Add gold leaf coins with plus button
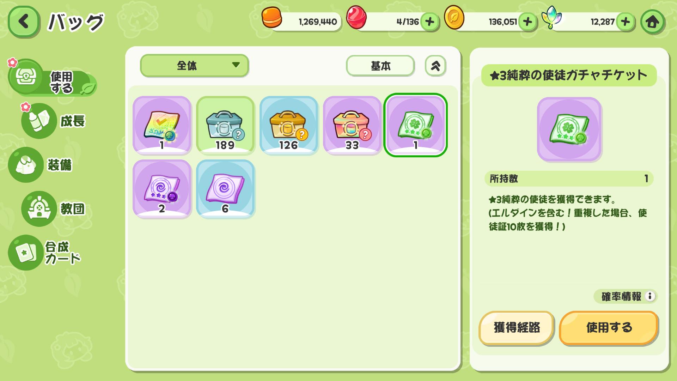The height and width of the screenshot is (381, 677). [527, 22]
